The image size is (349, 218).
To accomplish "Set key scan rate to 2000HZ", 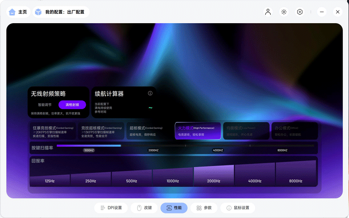I will [153, 150].
